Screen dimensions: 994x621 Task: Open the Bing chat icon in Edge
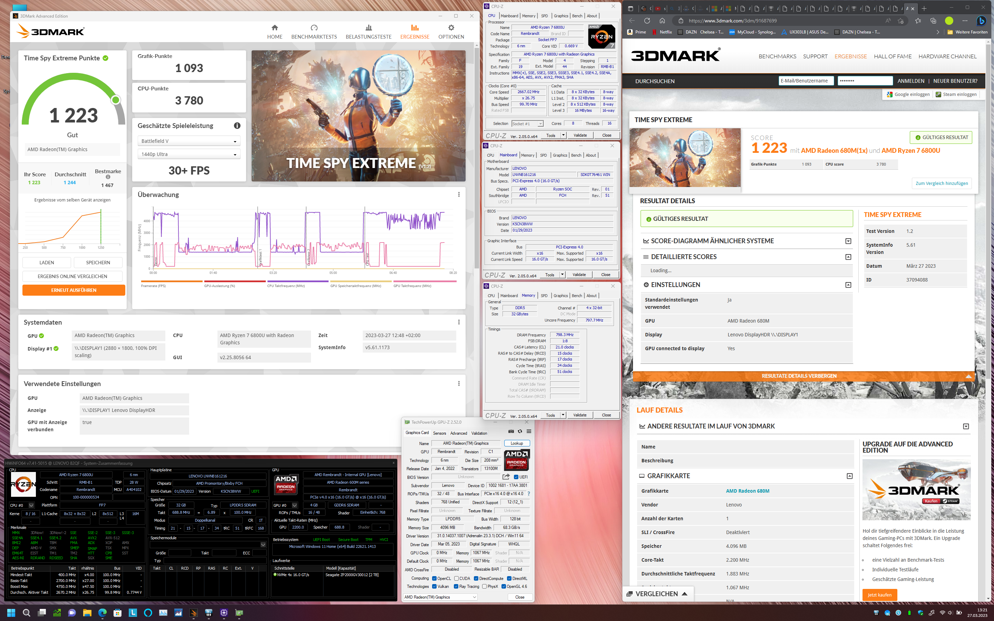(981, 21)
